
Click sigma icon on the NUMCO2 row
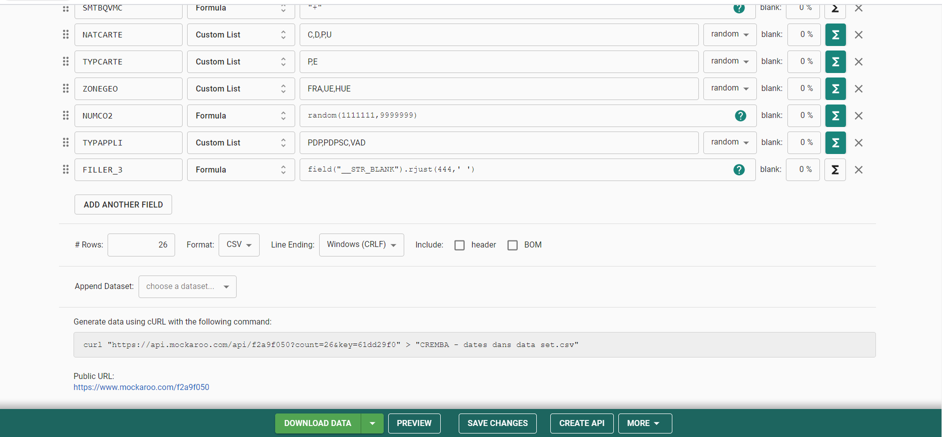(835, 116)
